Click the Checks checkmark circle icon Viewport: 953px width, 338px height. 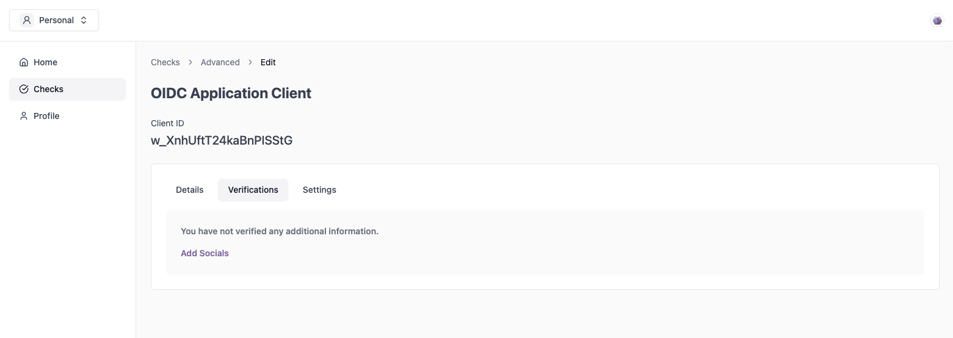click(24, 89)
